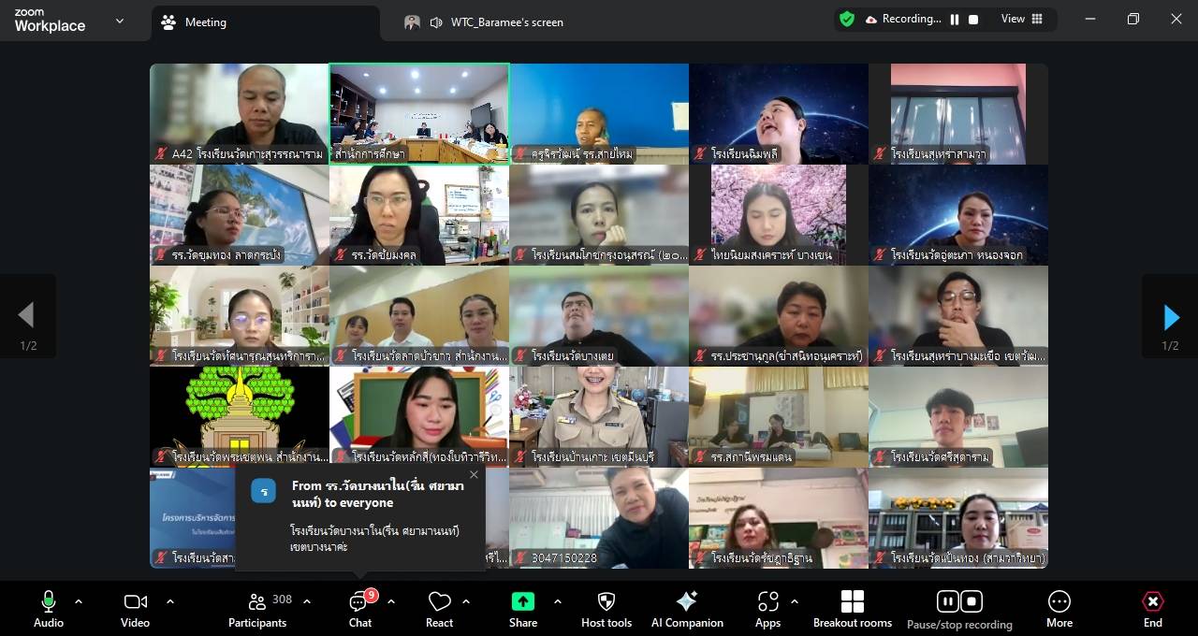Image resolution: width=1198 pixels, height=636 pixels.
Task: Dismiss the chat message notification popup
Action: coord(474,475)
